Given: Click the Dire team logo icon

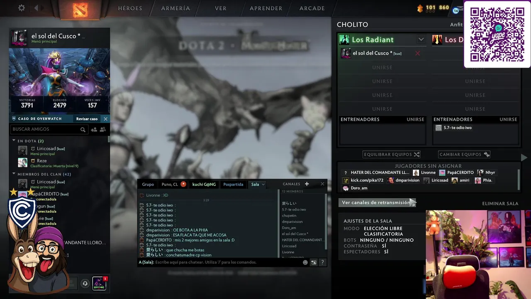Looking at the screenshot, I should point(437,39).
